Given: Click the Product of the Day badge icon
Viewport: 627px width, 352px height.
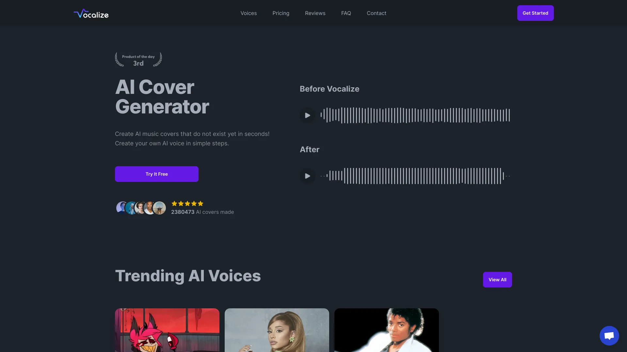Looking at the screenshot, I should [x=138, y=60].
